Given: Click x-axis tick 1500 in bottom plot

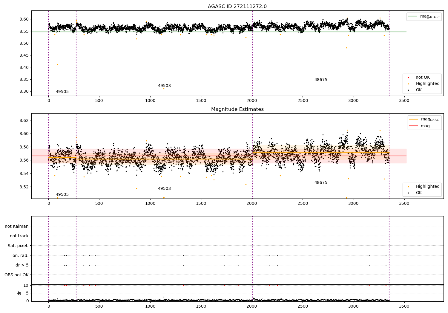Looking at the screenshot, I should click(x=201, y=306).
